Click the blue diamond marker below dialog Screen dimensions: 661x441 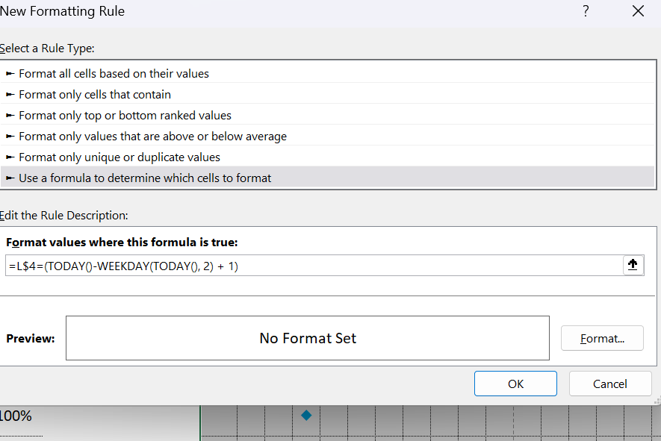click(x=306, y=416)
